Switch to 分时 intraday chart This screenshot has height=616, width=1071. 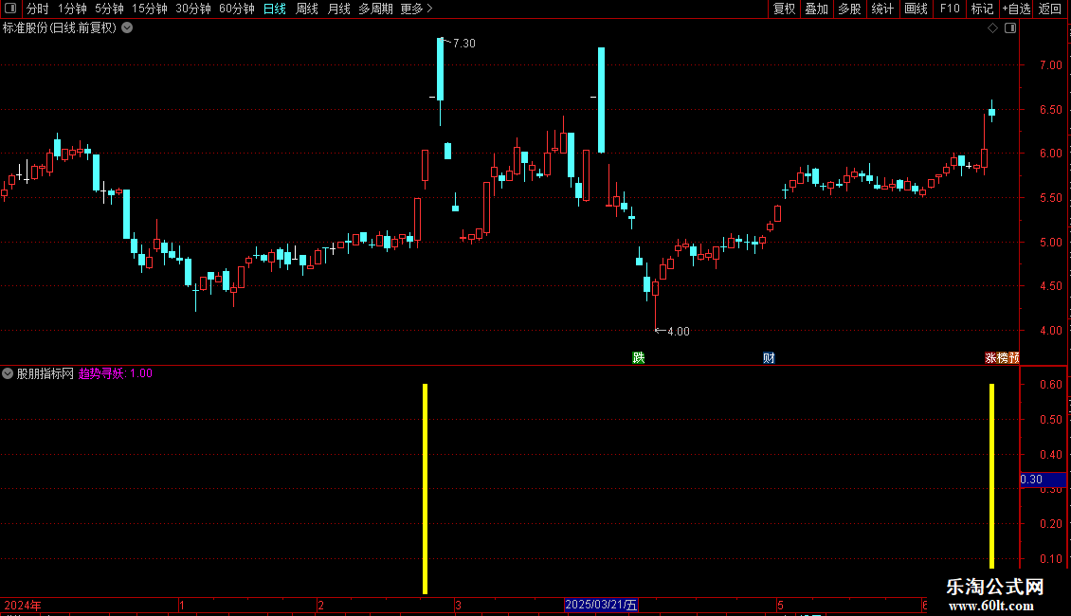point(38,9)
